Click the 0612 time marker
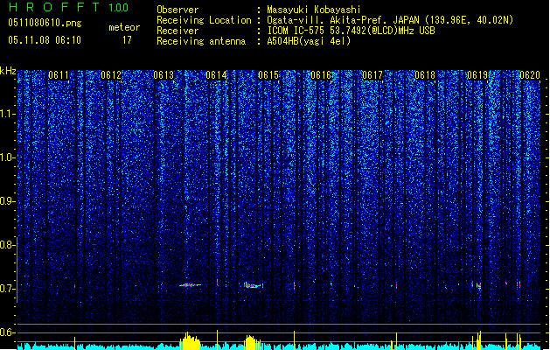550x350 pixels. 111,75
